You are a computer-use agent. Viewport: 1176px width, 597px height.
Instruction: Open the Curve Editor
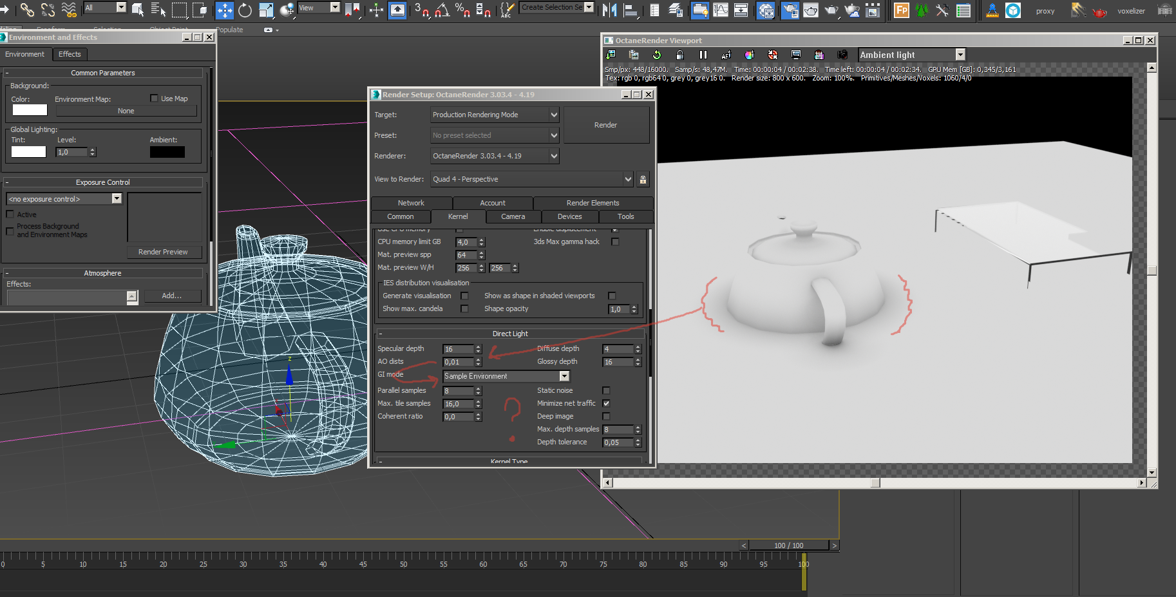(721, 10)
